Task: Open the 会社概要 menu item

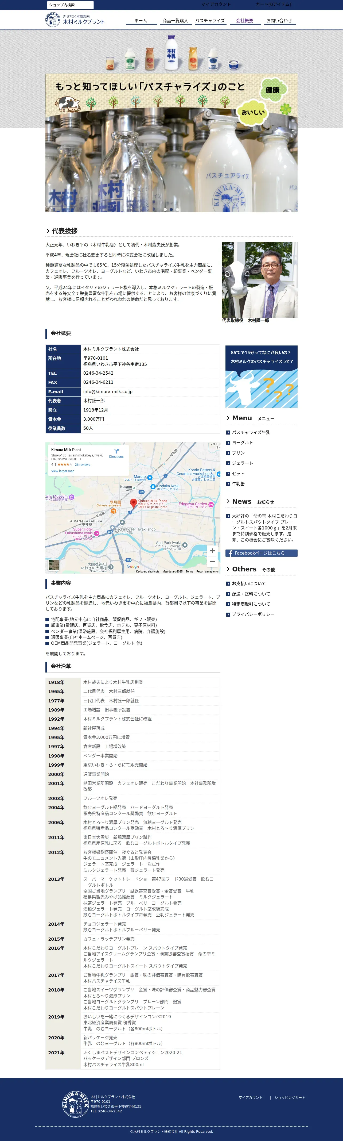Action: point(245,21)
